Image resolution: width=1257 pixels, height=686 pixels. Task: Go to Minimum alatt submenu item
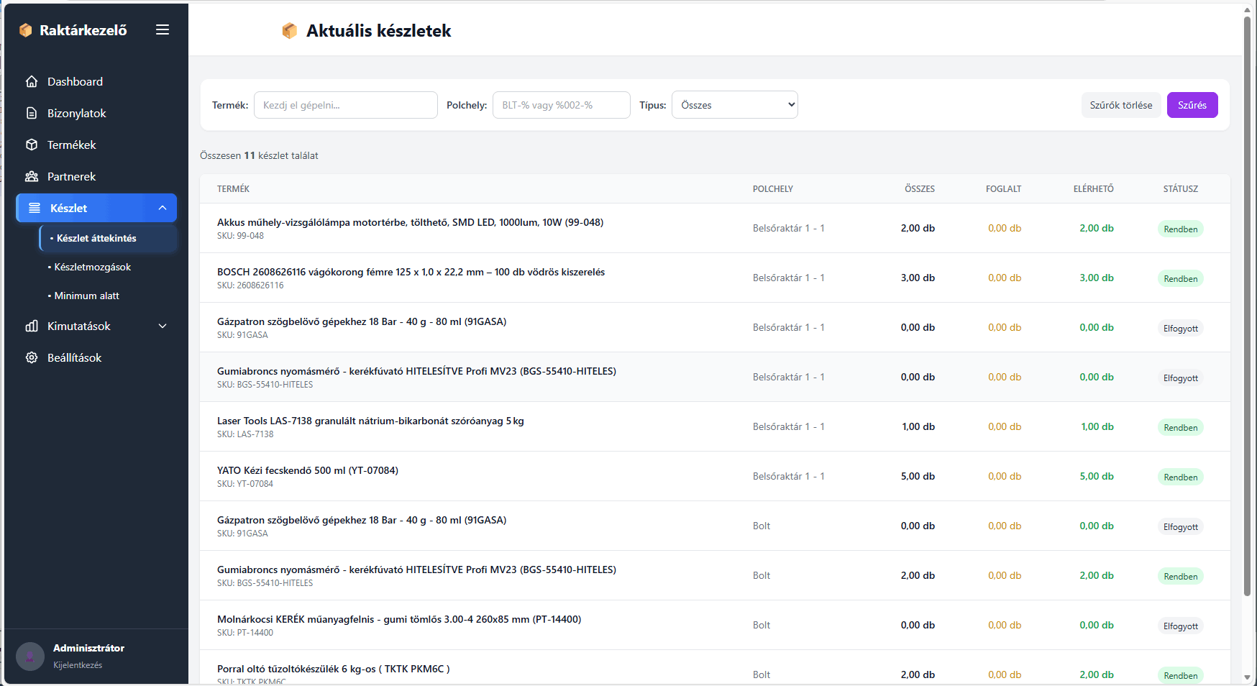click(86, 296)
